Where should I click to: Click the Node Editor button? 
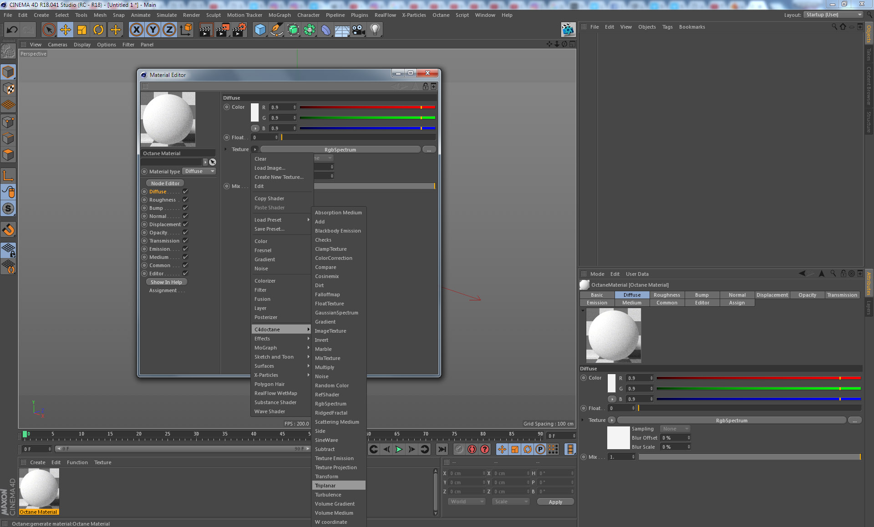(165, 183)
